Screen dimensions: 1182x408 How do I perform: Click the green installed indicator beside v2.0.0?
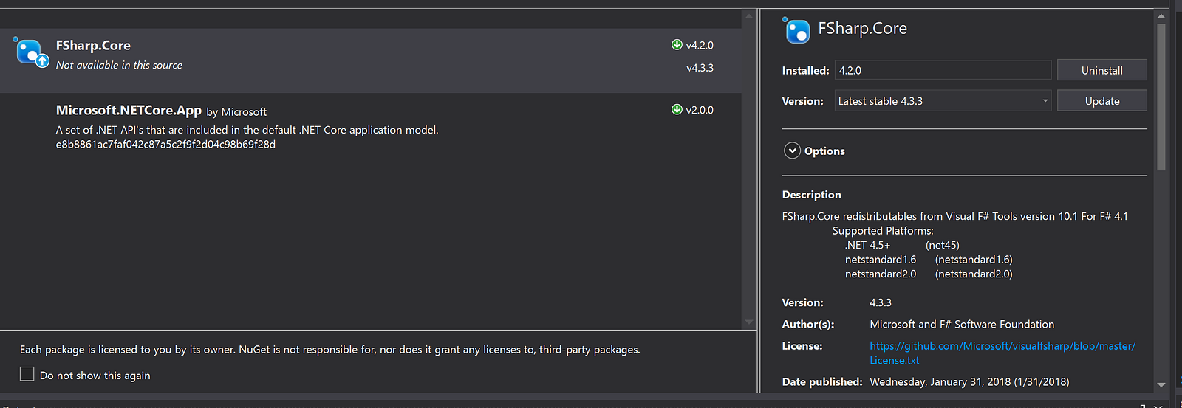tap(677, 110)
